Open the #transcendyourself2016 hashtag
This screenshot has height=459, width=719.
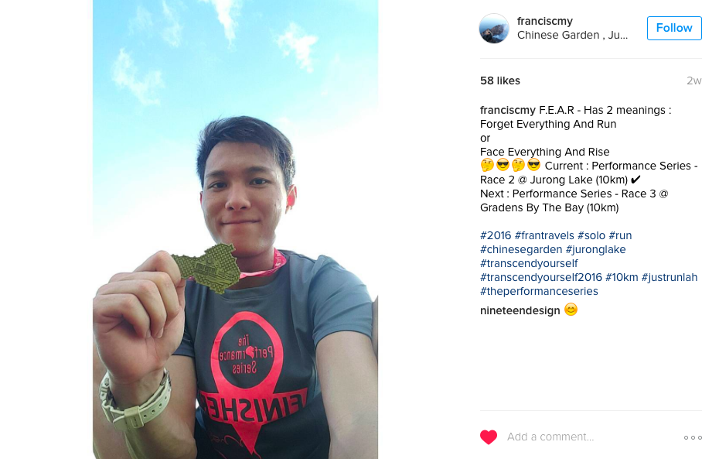click(x=540, y=277)
